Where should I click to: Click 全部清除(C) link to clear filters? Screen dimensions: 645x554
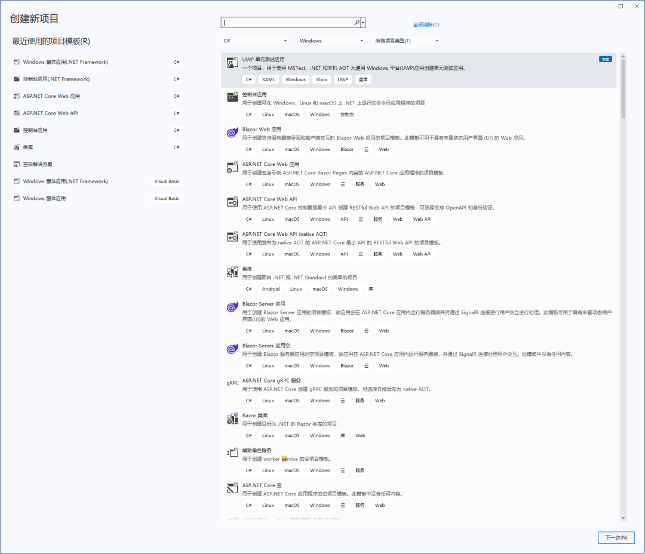[426, 24]
